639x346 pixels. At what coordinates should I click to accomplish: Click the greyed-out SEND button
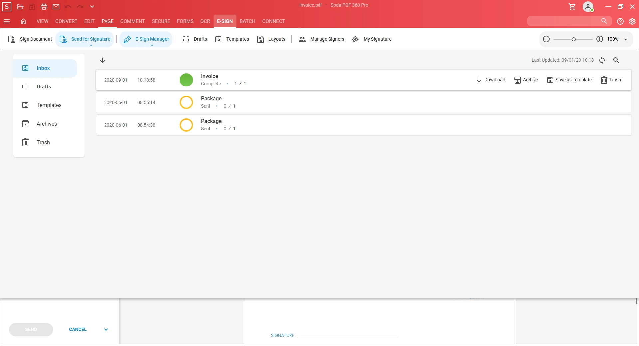pos(31,330)
